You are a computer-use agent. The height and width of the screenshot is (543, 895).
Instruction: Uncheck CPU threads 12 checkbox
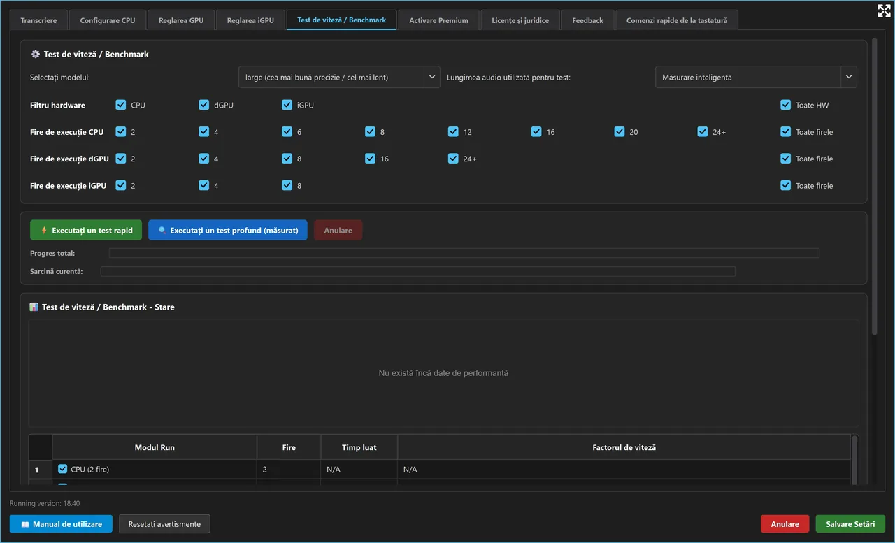(x=454, y=131)
